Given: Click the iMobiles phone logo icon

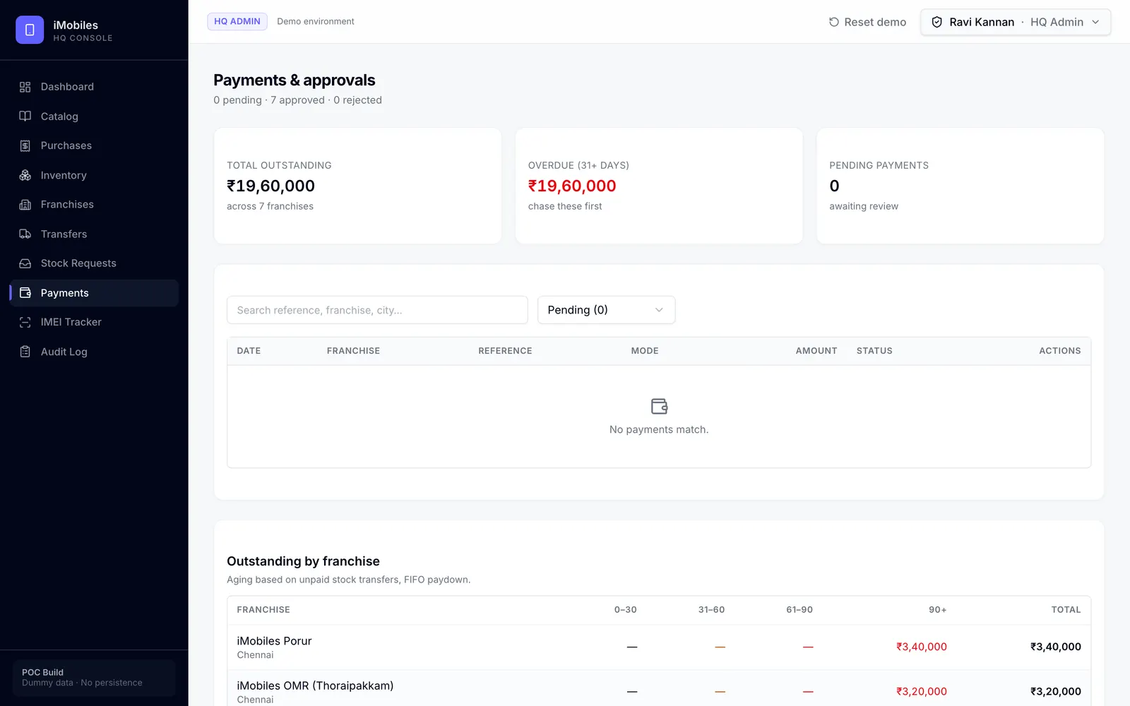Looking at the screenshot, I should click(30, 30).
